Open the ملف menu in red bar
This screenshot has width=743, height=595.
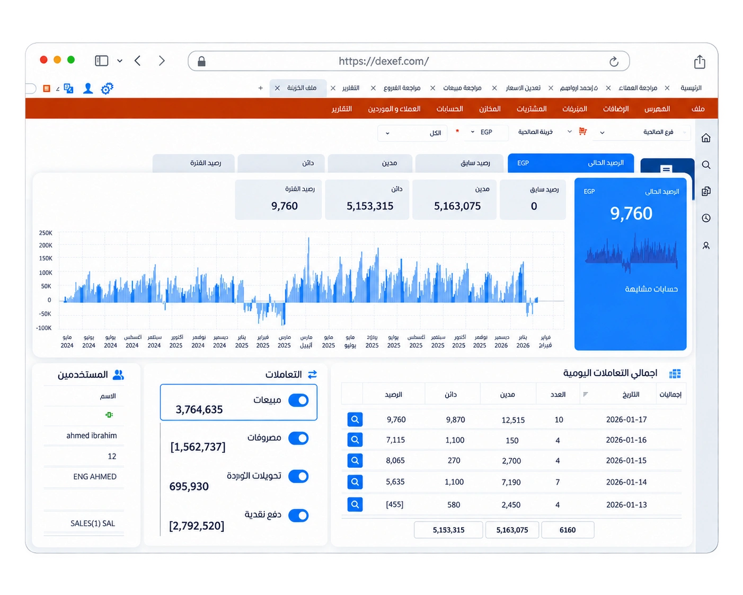click(698, 109)
